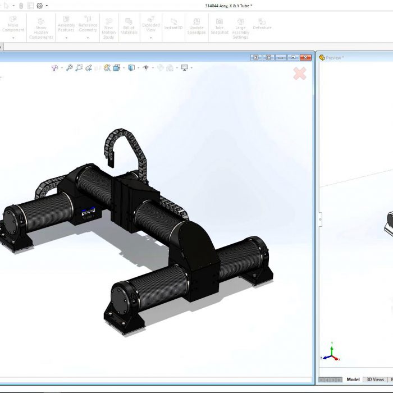The height and width of the screenshot is (393, 393).
Task: Click the tile windows left button
Action: 256,57
